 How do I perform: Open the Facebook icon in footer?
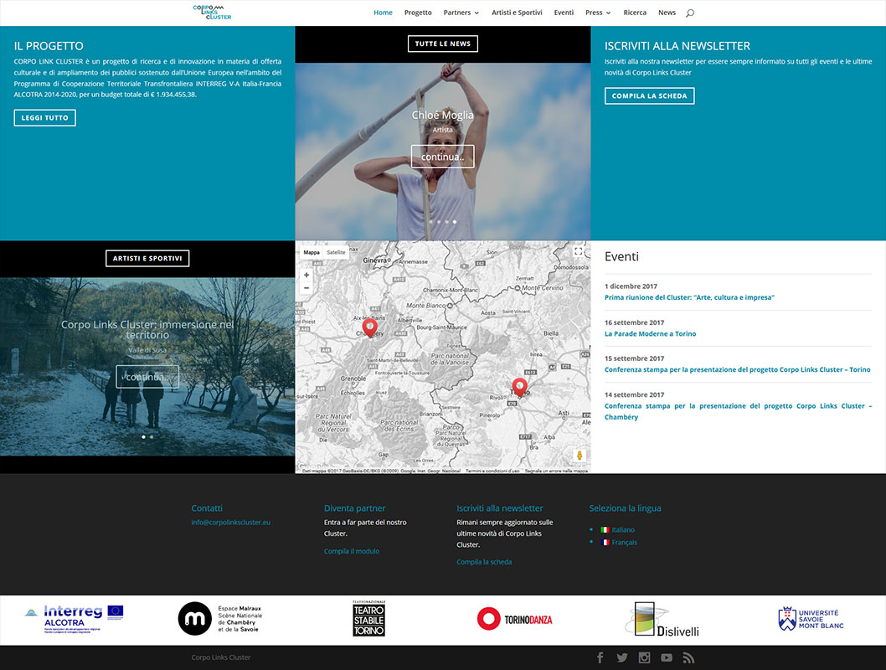600,657
